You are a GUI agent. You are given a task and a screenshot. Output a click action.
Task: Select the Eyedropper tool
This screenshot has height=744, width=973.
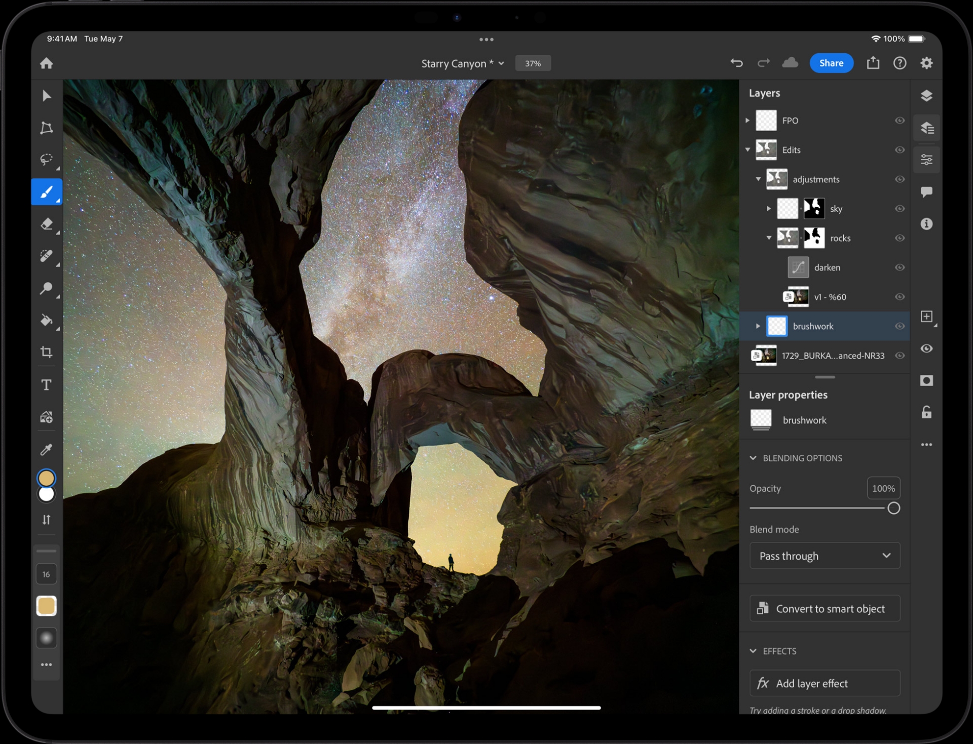click(46, 449)
